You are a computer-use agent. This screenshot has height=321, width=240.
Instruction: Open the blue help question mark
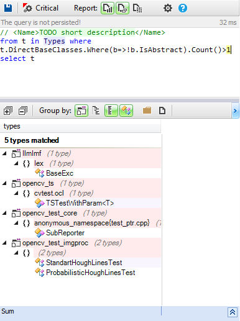(183, 8)
